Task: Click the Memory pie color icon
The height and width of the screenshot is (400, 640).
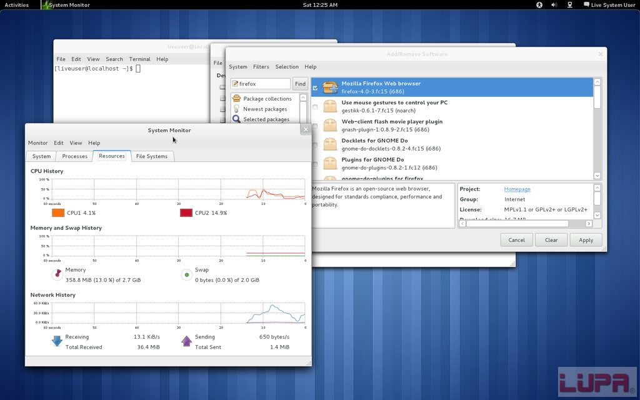Action: [x=57, y=274]
